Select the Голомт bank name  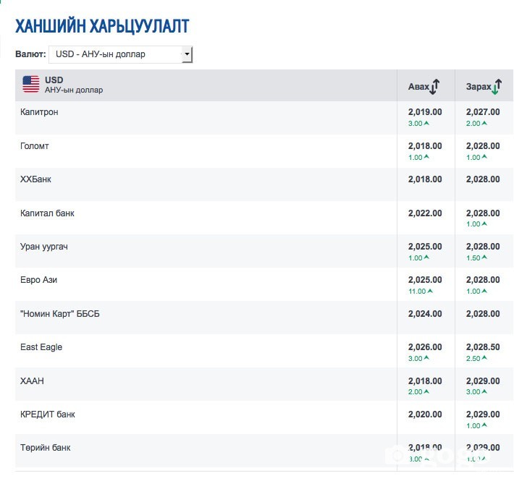coord(35,146)
